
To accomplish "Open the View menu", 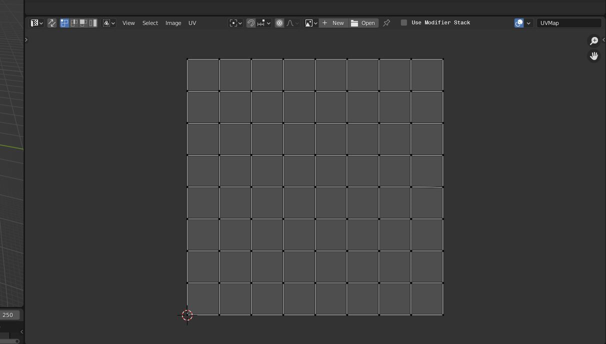I will pyautogui.click(x=129, y=23).
